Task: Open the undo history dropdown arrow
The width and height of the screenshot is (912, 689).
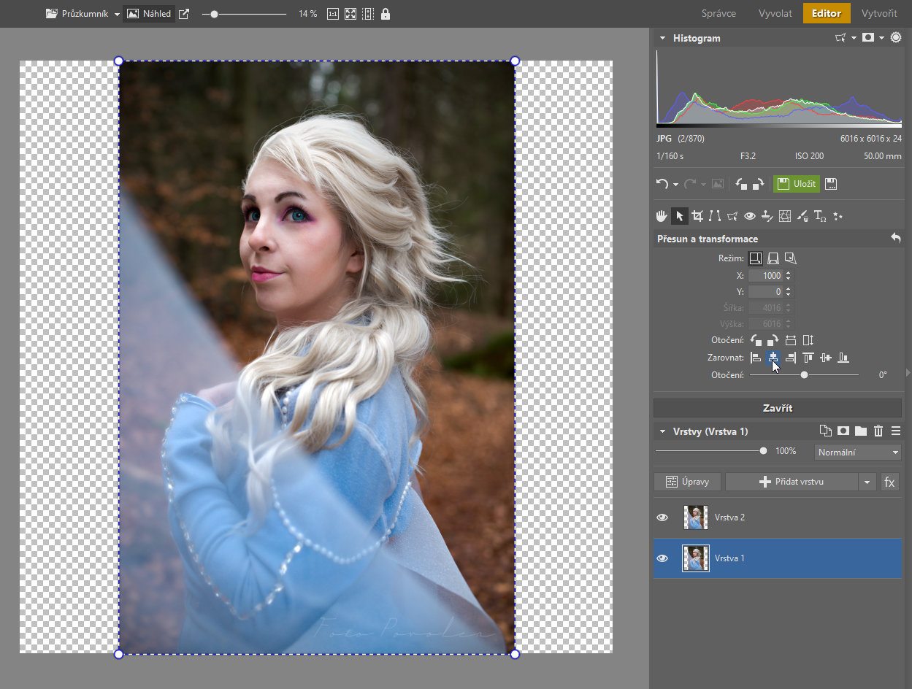Action: point(675,184)
